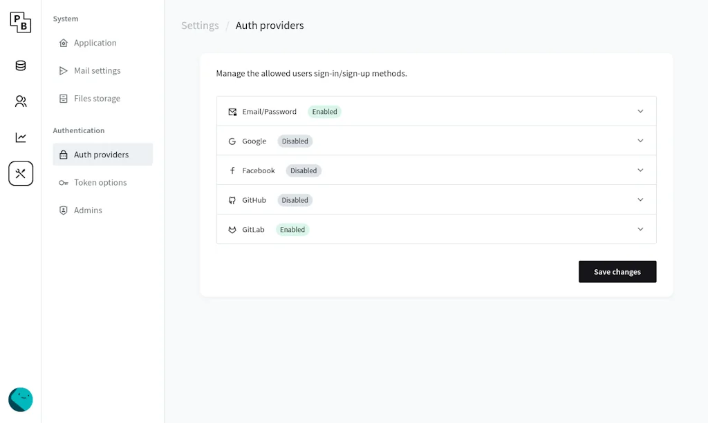Click the GitHub provider icon
This screenshot has height=423, width=708.
tap(232, 199)
